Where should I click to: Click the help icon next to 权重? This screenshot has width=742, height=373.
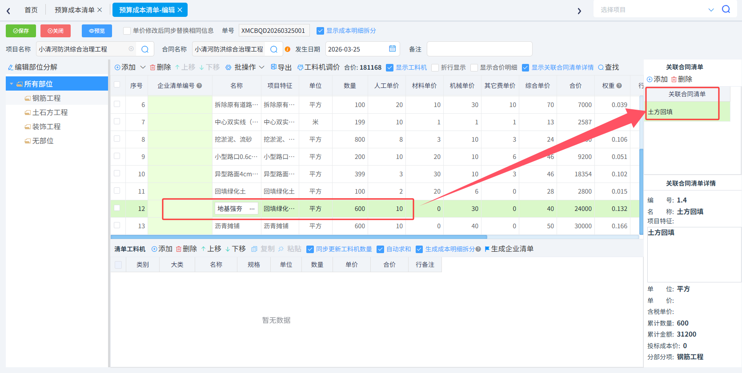619,86
